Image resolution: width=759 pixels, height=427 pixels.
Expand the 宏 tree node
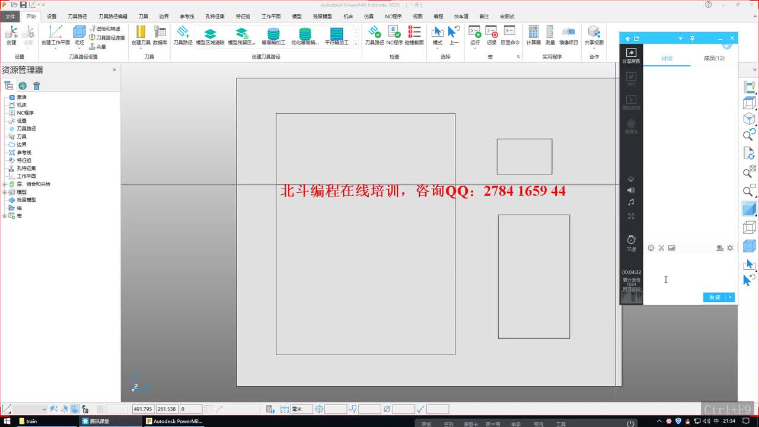tap(5, 216)
